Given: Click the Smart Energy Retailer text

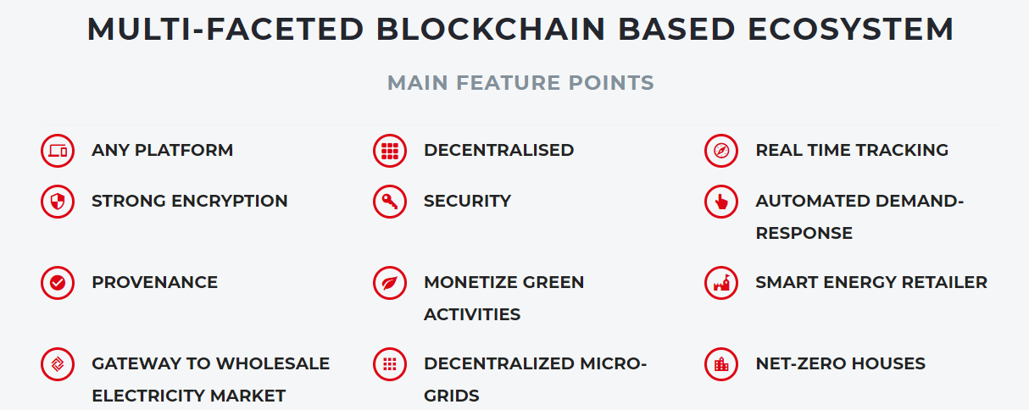Looking at the screenshot, I should pos(871,282).
